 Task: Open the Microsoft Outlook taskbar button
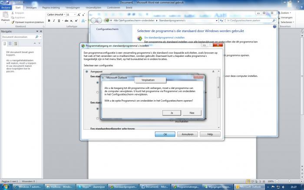(250, 187)
